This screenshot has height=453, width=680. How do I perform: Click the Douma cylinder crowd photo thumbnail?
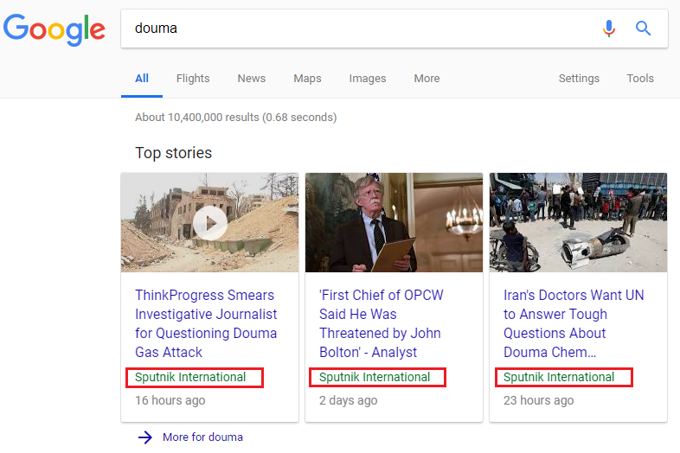coord(578,222)
